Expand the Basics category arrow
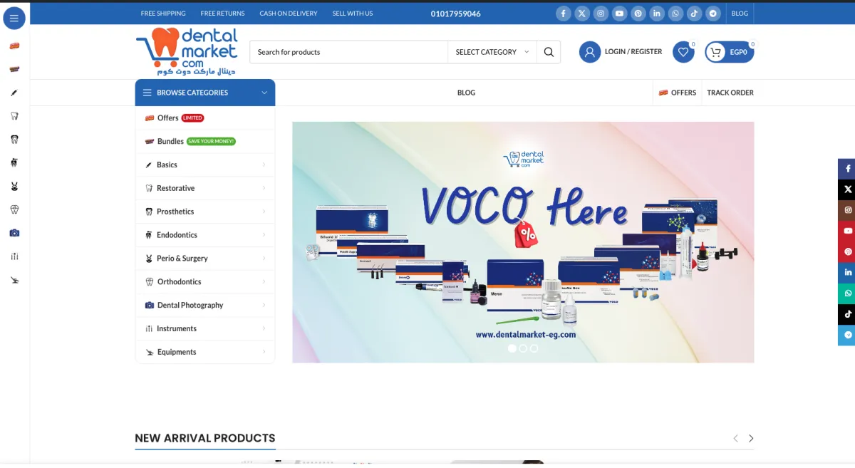Image resolution: width=855 pixels, height=468 pixels. (x=264, y=165)
